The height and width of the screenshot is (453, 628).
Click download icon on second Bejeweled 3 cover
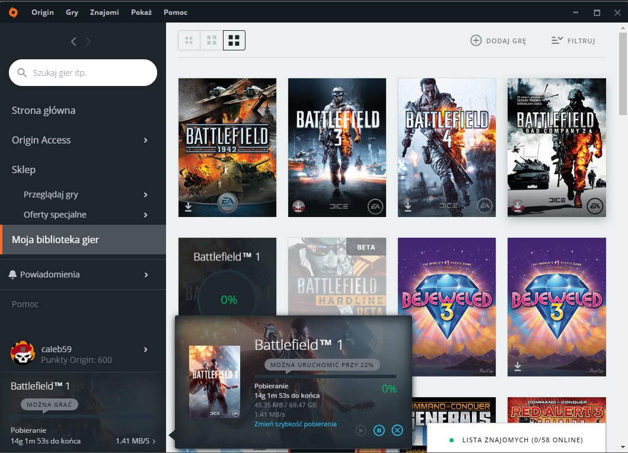click(x=518, y=366)
